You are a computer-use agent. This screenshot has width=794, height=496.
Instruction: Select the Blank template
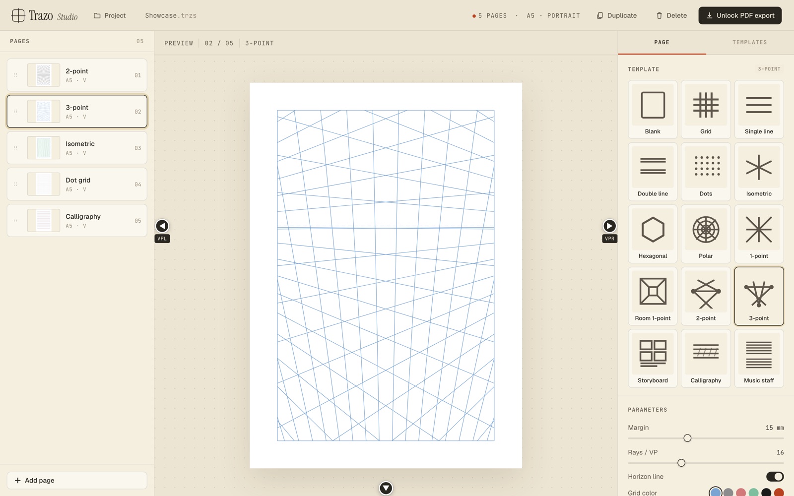[x=653, y=109]
